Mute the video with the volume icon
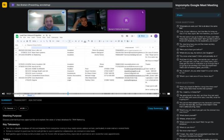The height and width of the screenshot is (140, 224). [3, 93]
